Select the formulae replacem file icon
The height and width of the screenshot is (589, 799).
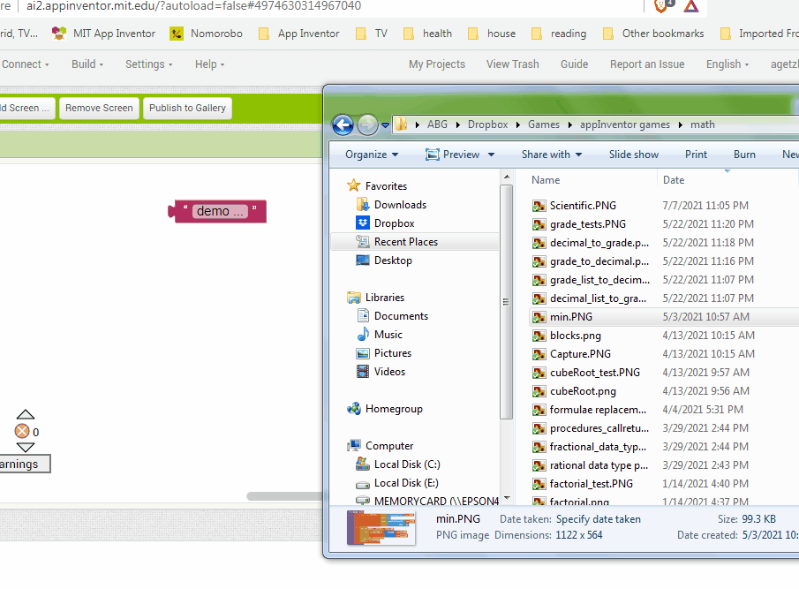pyautogui.click(x=539, y=410)
